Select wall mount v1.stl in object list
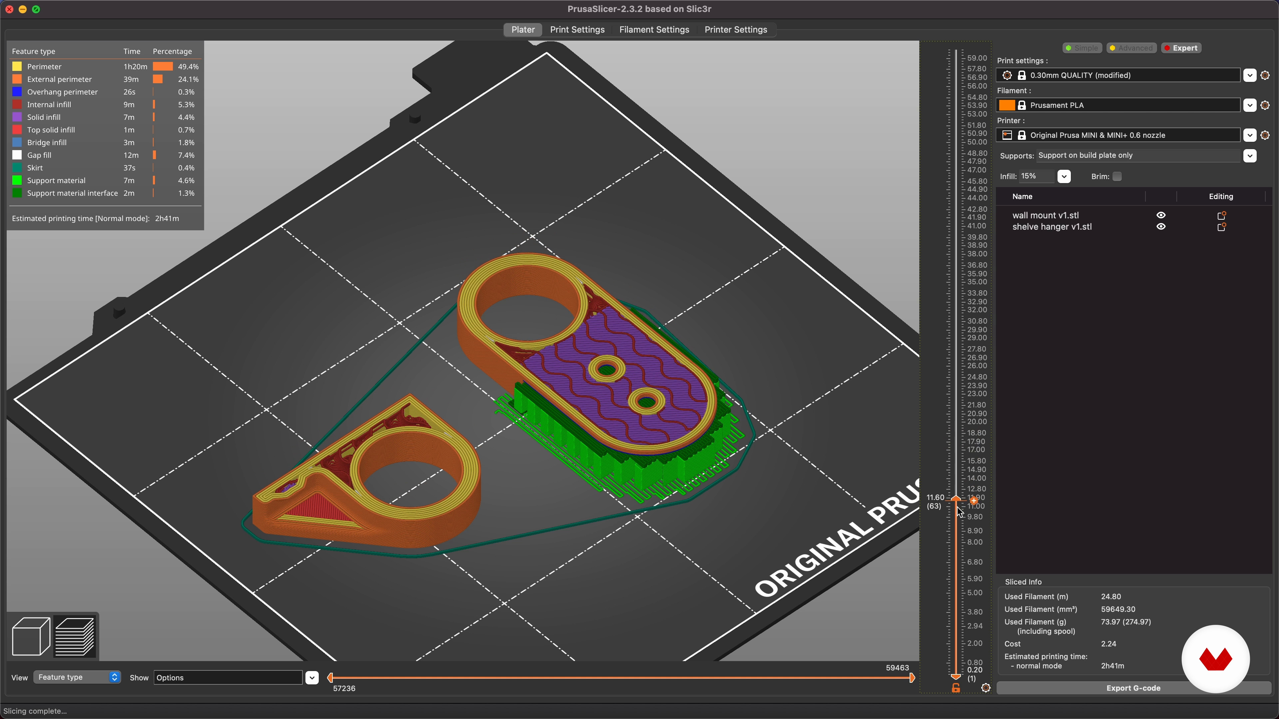This screenshot has width=1279, height=719. [1045, 215]
